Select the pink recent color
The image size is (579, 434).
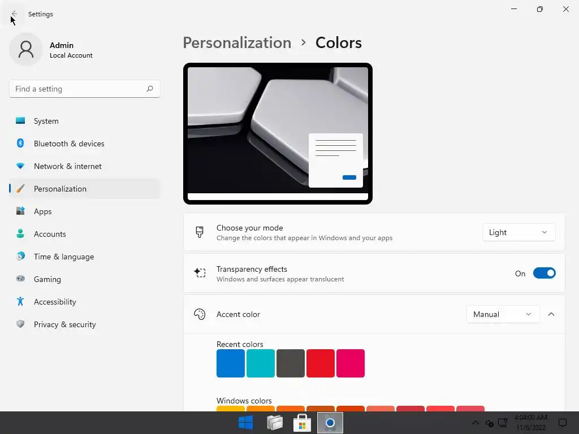coord(351,363)
